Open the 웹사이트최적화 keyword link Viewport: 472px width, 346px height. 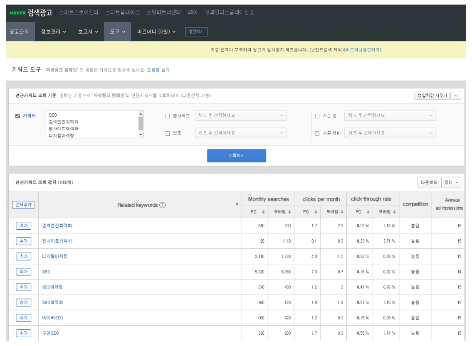57,241
